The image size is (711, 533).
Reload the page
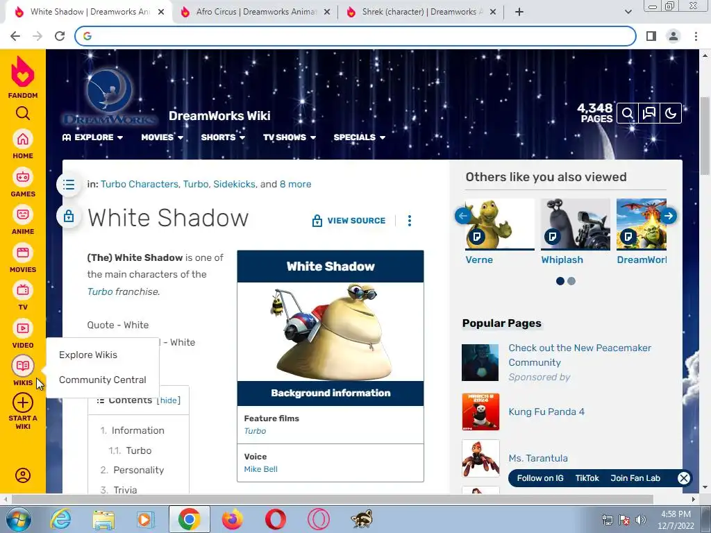60,36
